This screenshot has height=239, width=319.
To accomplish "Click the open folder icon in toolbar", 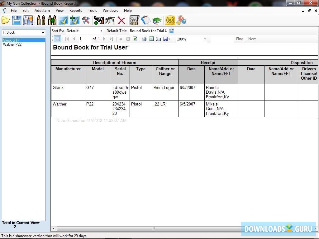I will coord(6,21).
